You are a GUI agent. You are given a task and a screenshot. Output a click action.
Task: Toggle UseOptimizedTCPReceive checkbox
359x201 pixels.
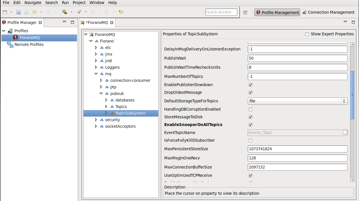pos(251,176)
